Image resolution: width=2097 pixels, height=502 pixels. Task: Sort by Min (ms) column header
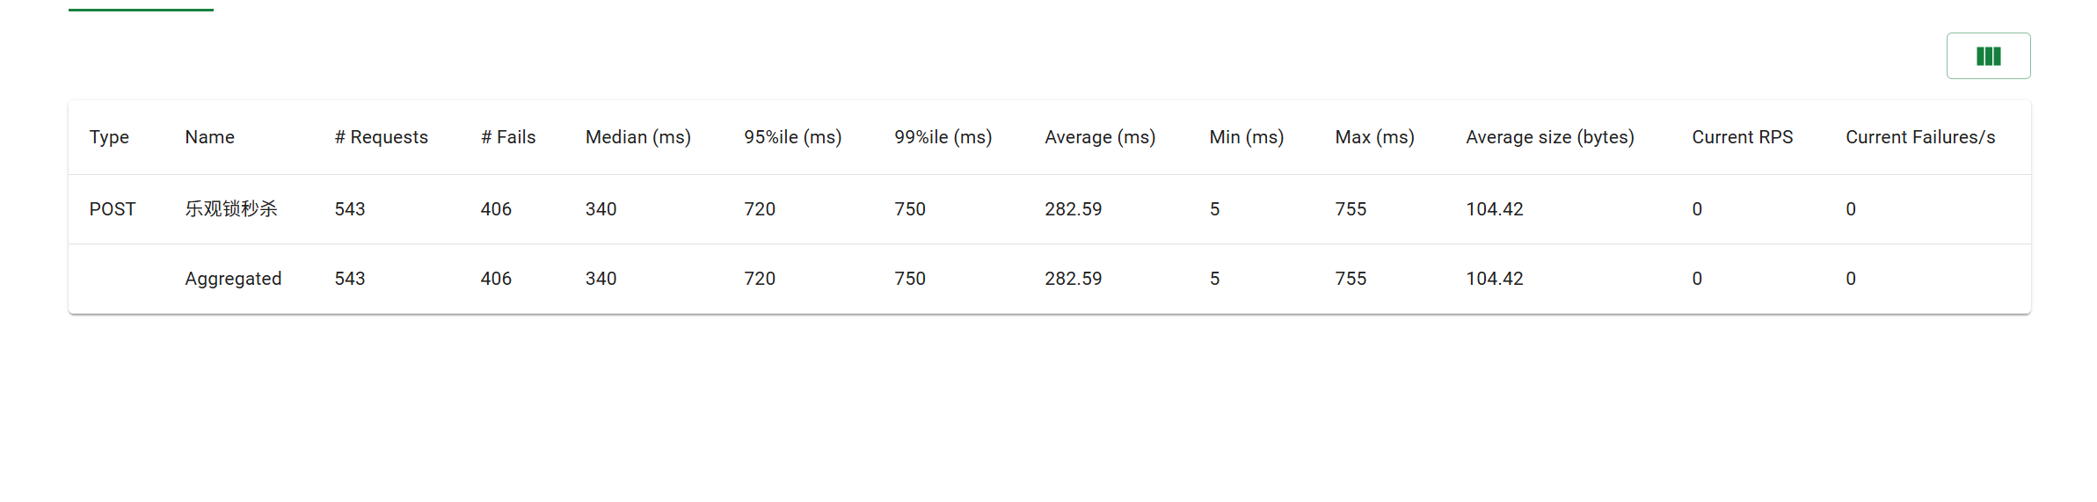1246,137
